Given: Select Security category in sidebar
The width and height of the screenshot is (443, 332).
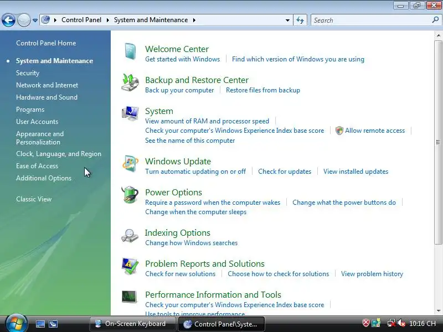Looking at the screenshot, I should pyautogui.click(x=28, y=73).
